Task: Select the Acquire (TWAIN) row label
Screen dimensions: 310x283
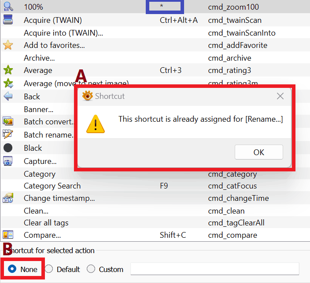Action: click(x=53, y=20)
